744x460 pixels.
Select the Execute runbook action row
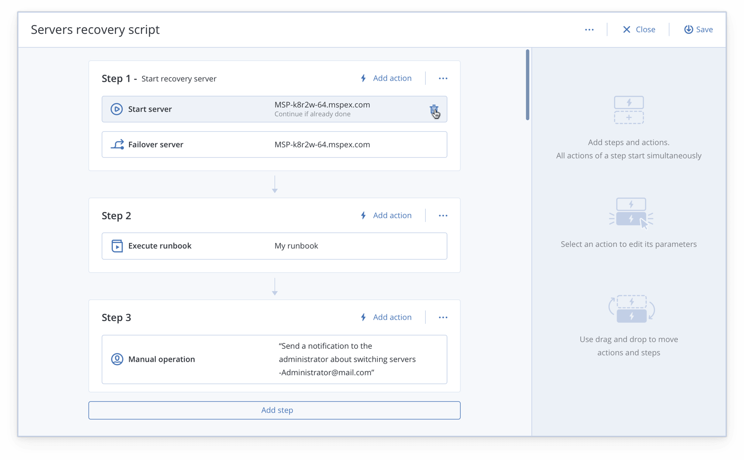pos(274,246)
